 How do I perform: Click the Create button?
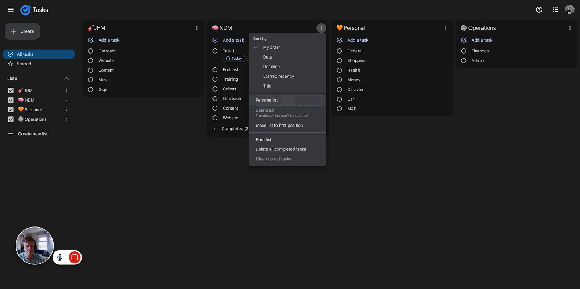coord(22,31)
